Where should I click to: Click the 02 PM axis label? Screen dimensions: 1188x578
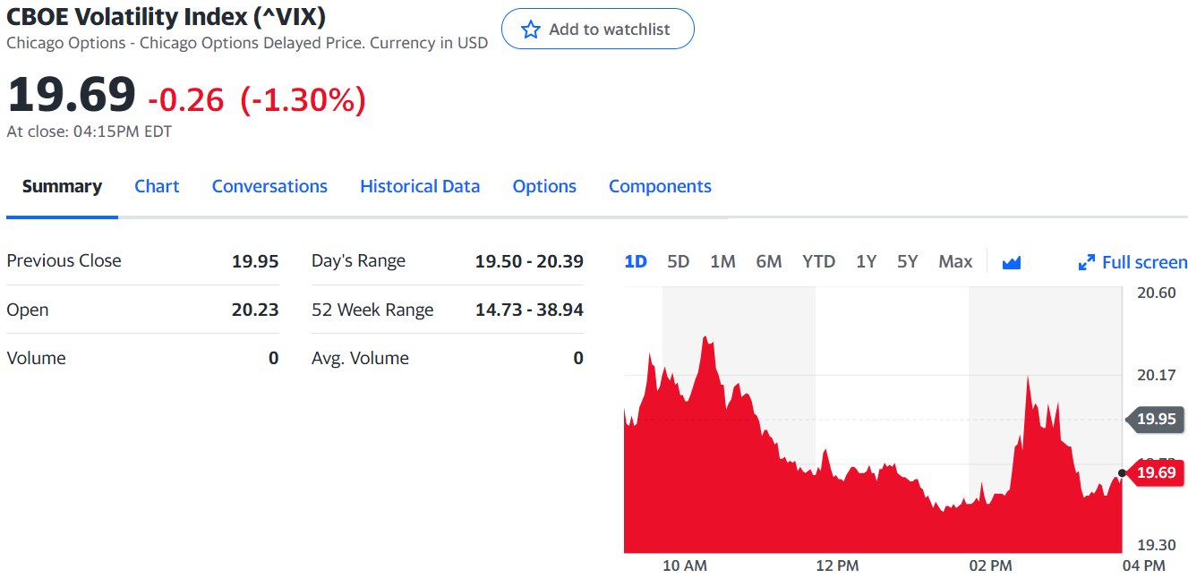[990, 565]
